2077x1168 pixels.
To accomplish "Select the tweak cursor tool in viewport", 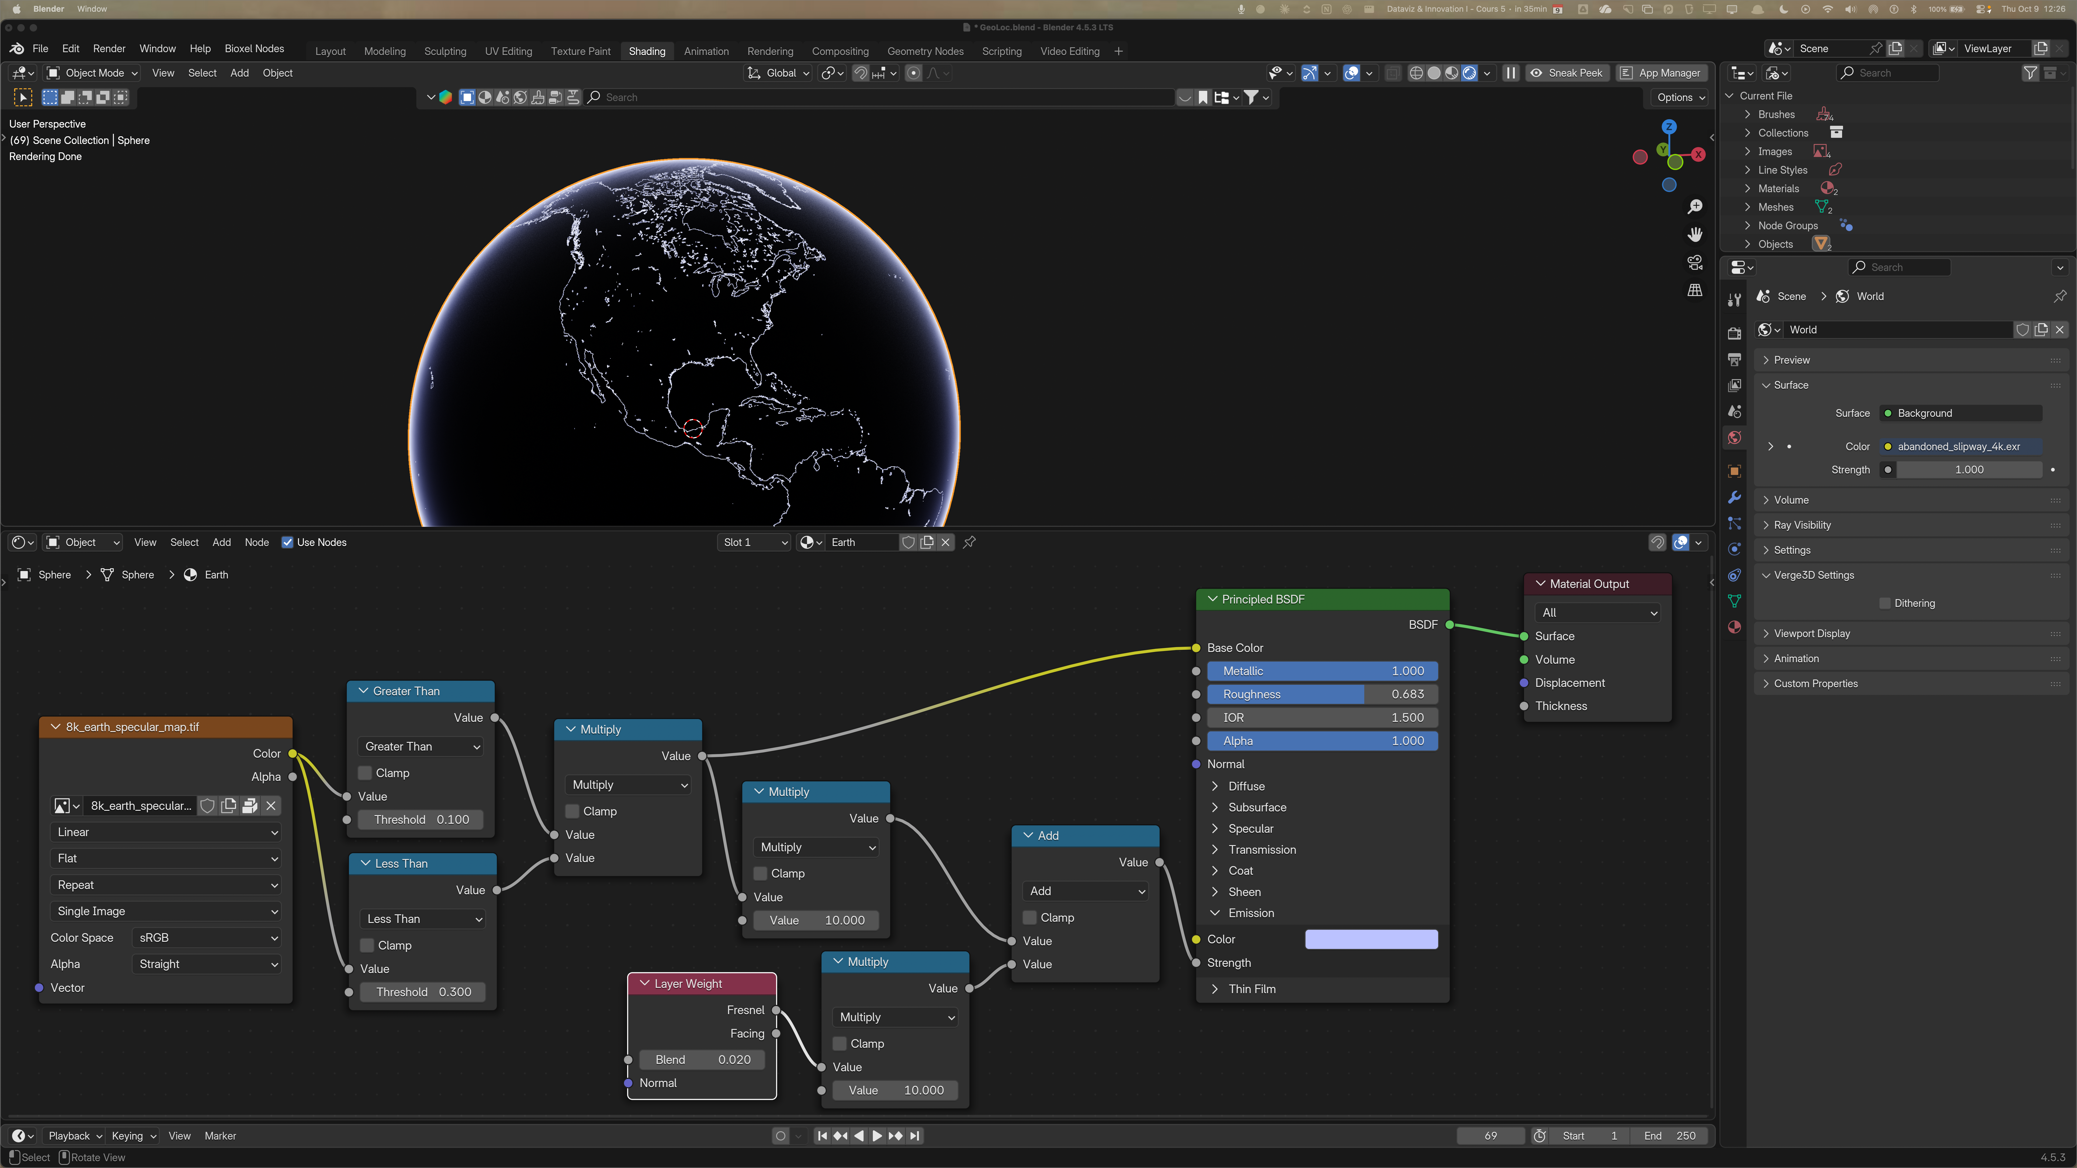I will tap(23, 98).
